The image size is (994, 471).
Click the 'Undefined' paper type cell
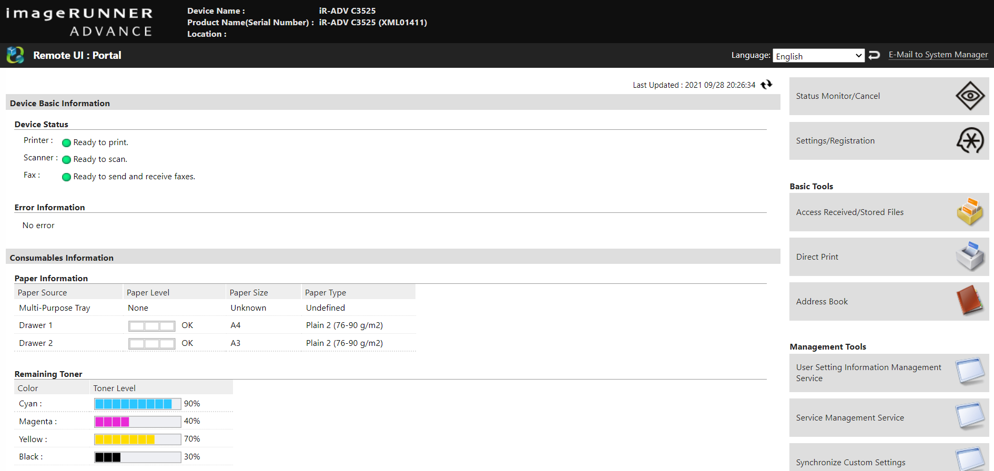pos(326,308)
